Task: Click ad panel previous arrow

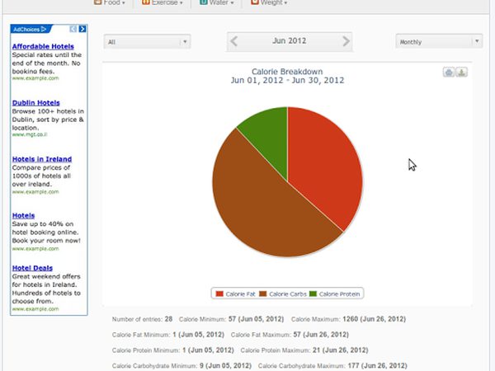Action: coord(73,29)
